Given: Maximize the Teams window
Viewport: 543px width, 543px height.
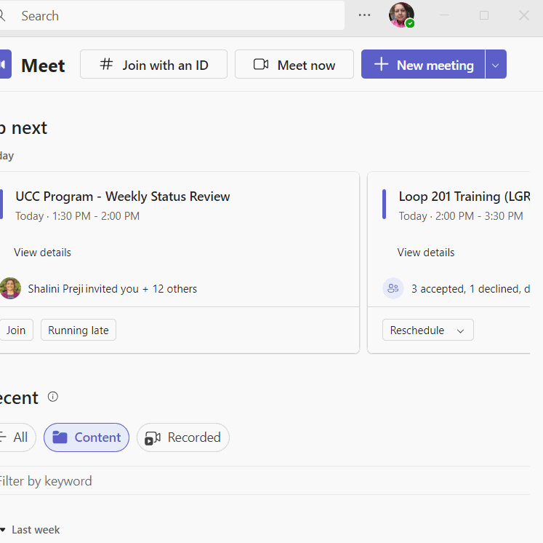Looking at the screenshot, I should pyautogui.click(x=484, y=15).
